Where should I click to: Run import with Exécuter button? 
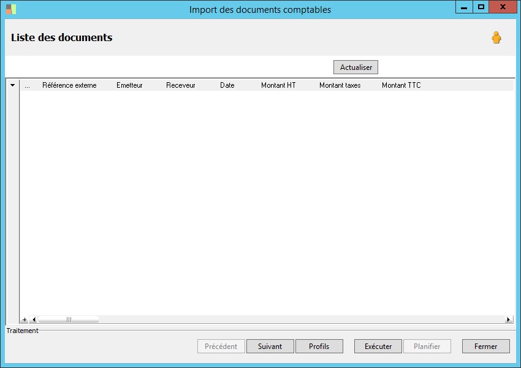click(x=378, y=347)
